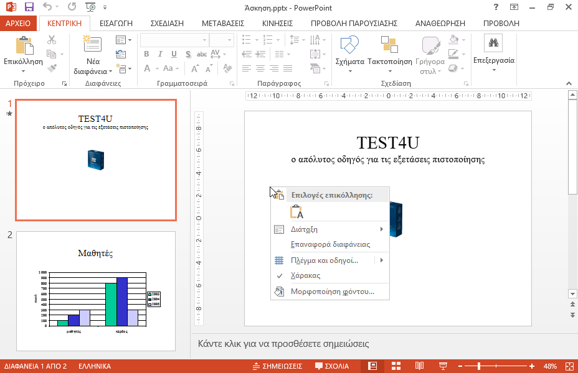The height and width of the screenshot is (373, 578).
Task: Click Μορφοποίηση φόντου in context menu
Action: pyautogui.click(x=330, y=292)
